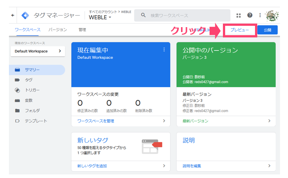Click chevron beside 新しいタグを追加

click(x=164, y=166)
